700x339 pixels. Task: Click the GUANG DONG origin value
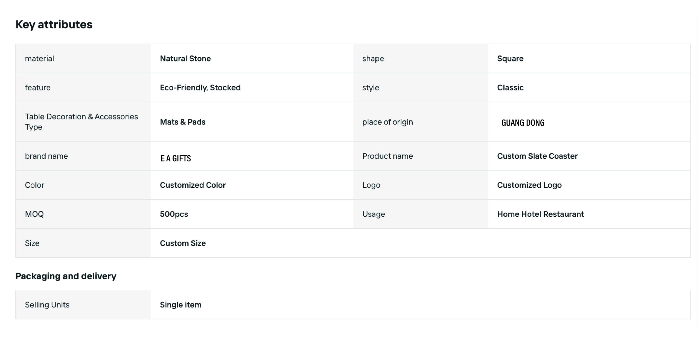click(x=523, y=123)
